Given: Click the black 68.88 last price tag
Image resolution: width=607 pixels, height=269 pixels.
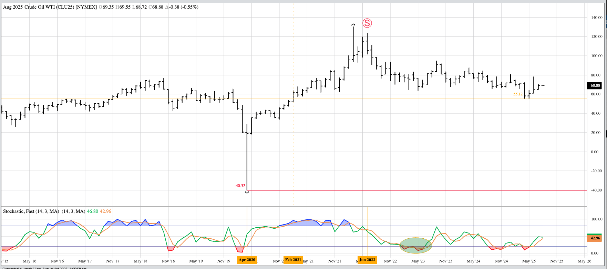Looking at the screenshot, I should click(x=595, y=85).
